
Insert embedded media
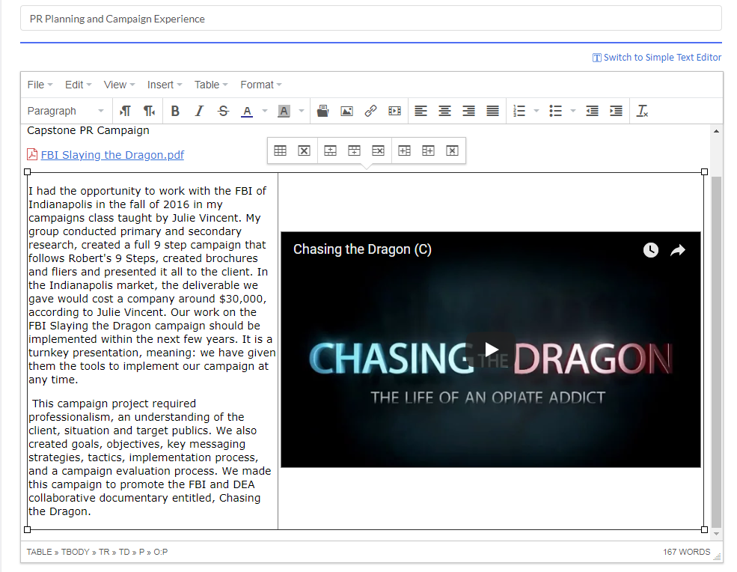tap(394, 111)
